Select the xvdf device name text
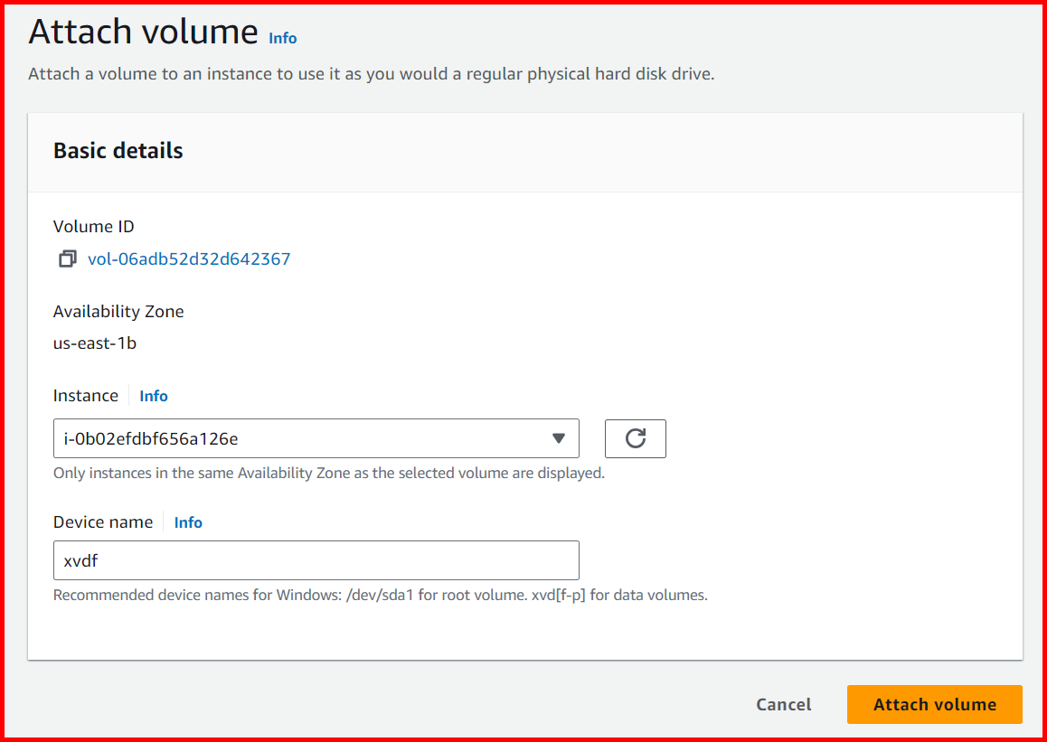Image resolution: width=1047 pixels, height=742 pixels. [x=80, y=560]
